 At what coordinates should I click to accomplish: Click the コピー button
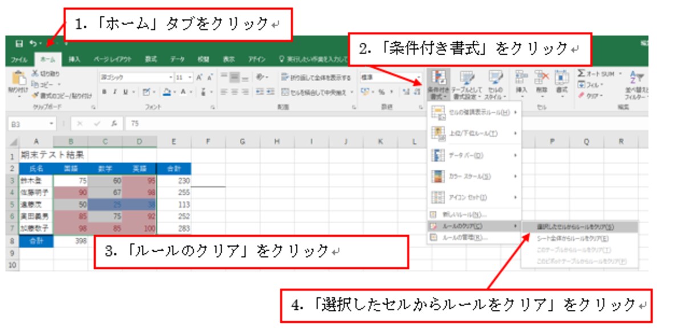coord(44,84)
